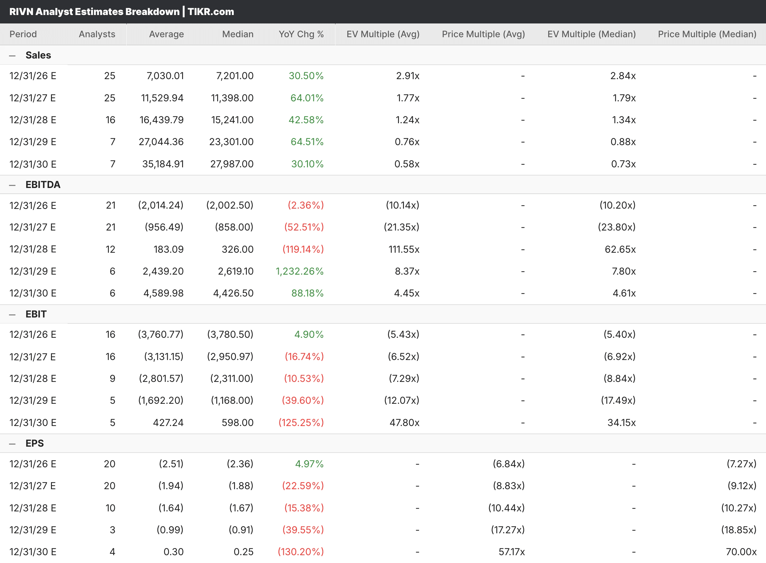Select EBIT average 427.24
Screen dimensions: 766x563
pyautogui.click(x=168, y=423)
